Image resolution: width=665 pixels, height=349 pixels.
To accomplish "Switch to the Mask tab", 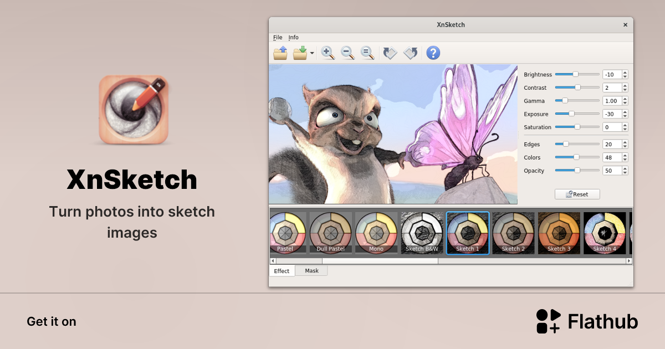I will (311, 271).
